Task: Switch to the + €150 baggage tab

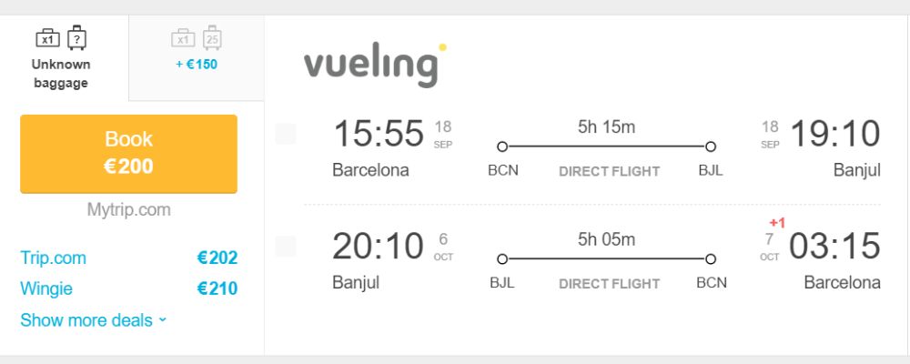Action: pyautogui.click(x=197, y=58)
